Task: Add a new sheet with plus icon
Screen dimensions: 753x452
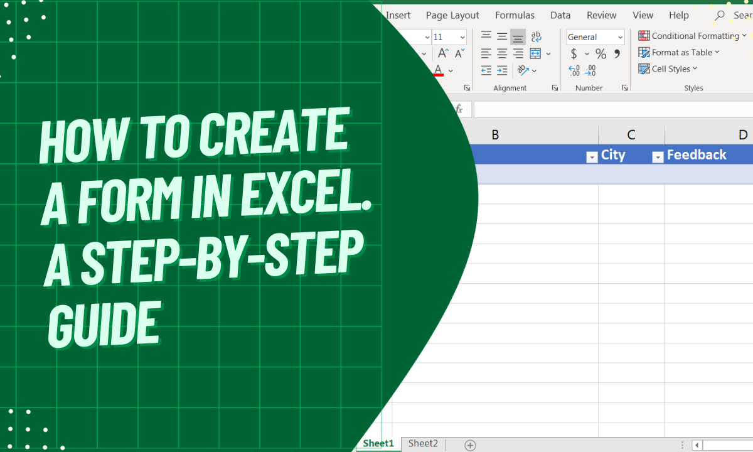Action: pyautogui.click(x=470, y=445)
